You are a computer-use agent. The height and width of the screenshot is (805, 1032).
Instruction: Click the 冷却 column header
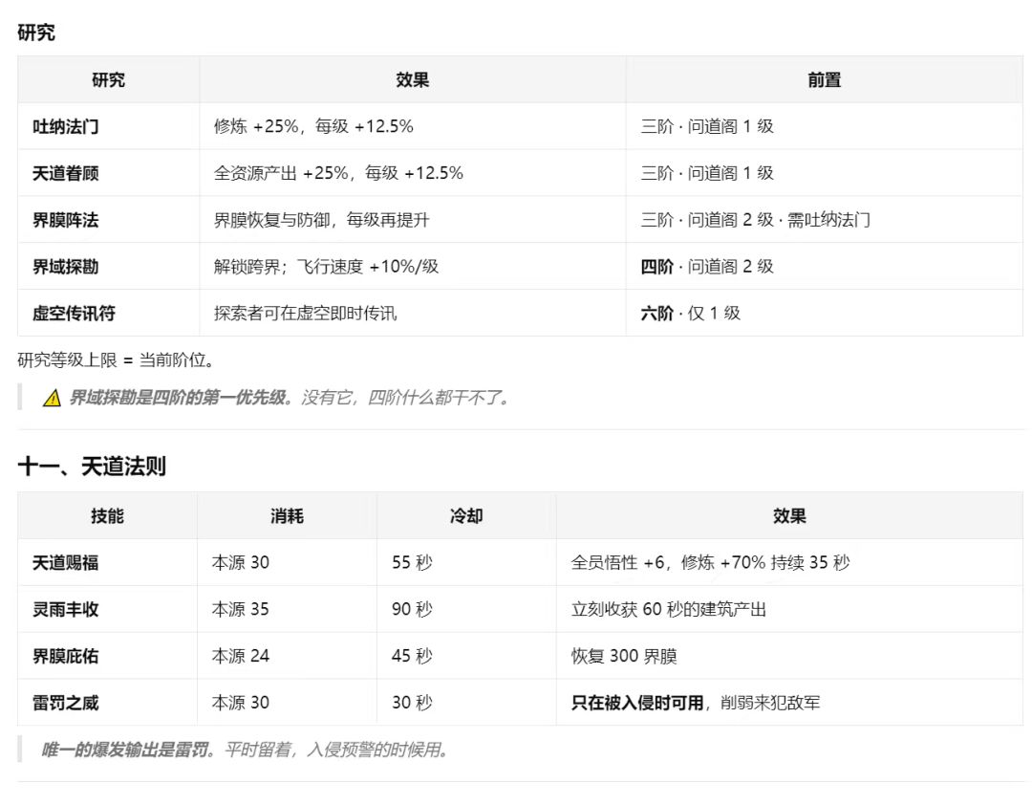(x=466, y=516)
